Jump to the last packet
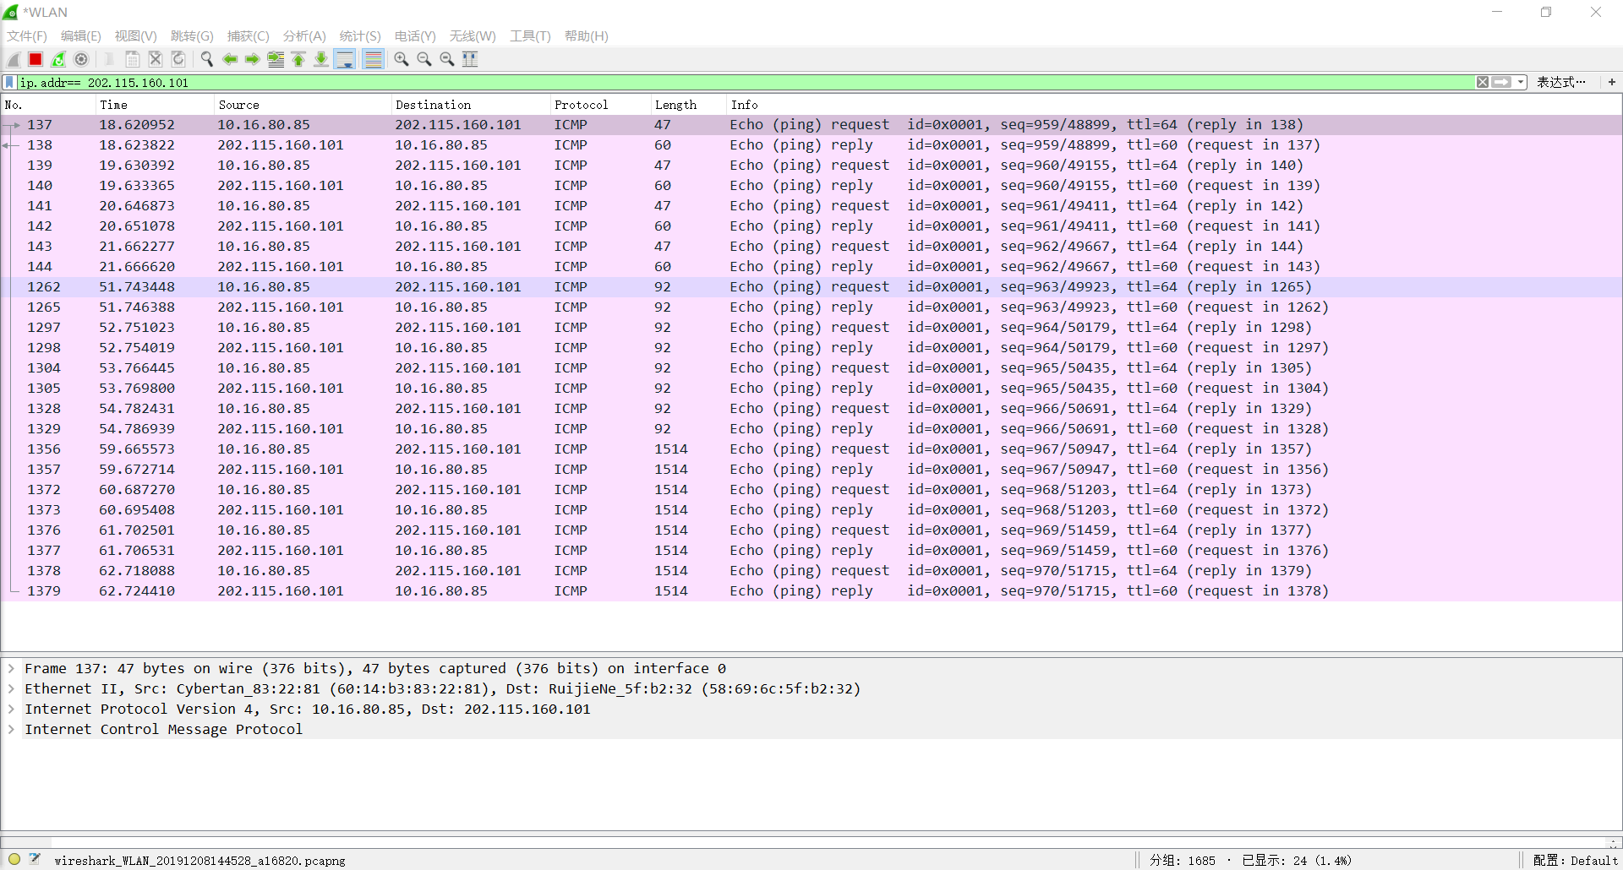 click(x=321, y=59)
